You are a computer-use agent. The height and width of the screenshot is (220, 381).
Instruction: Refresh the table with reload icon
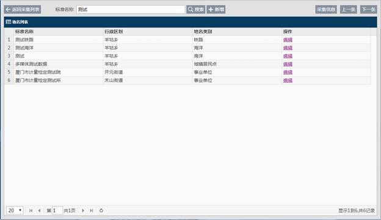coord(101,210)
